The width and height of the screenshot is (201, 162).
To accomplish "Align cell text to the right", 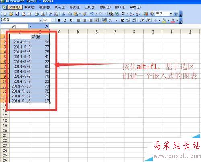I will click(x=91, y=20).
